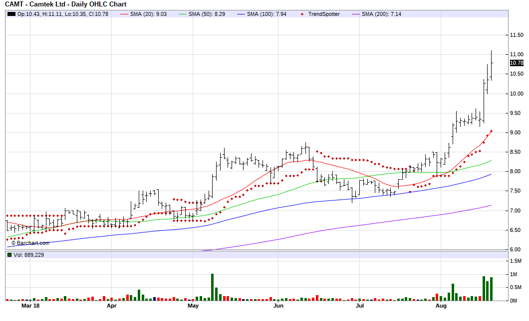
Task: Click the Apr date axis label
Action: coord(112,306)
